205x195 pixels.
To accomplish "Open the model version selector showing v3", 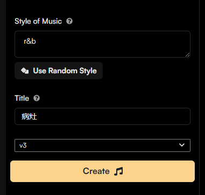I will 102,145.
